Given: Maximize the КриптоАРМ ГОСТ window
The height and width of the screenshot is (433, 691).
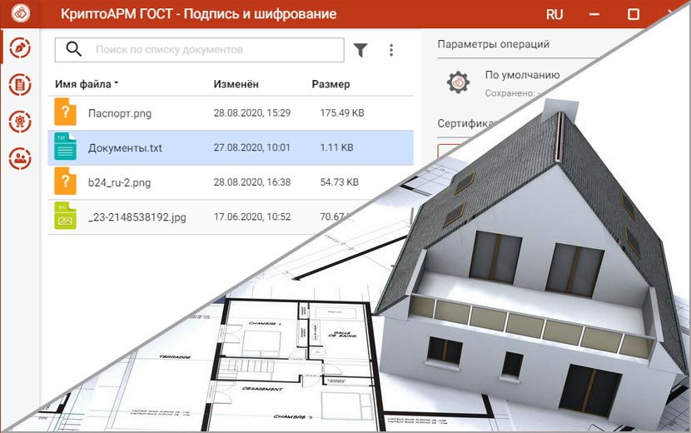Looking at the screenshot, I should tap(634, 14).
